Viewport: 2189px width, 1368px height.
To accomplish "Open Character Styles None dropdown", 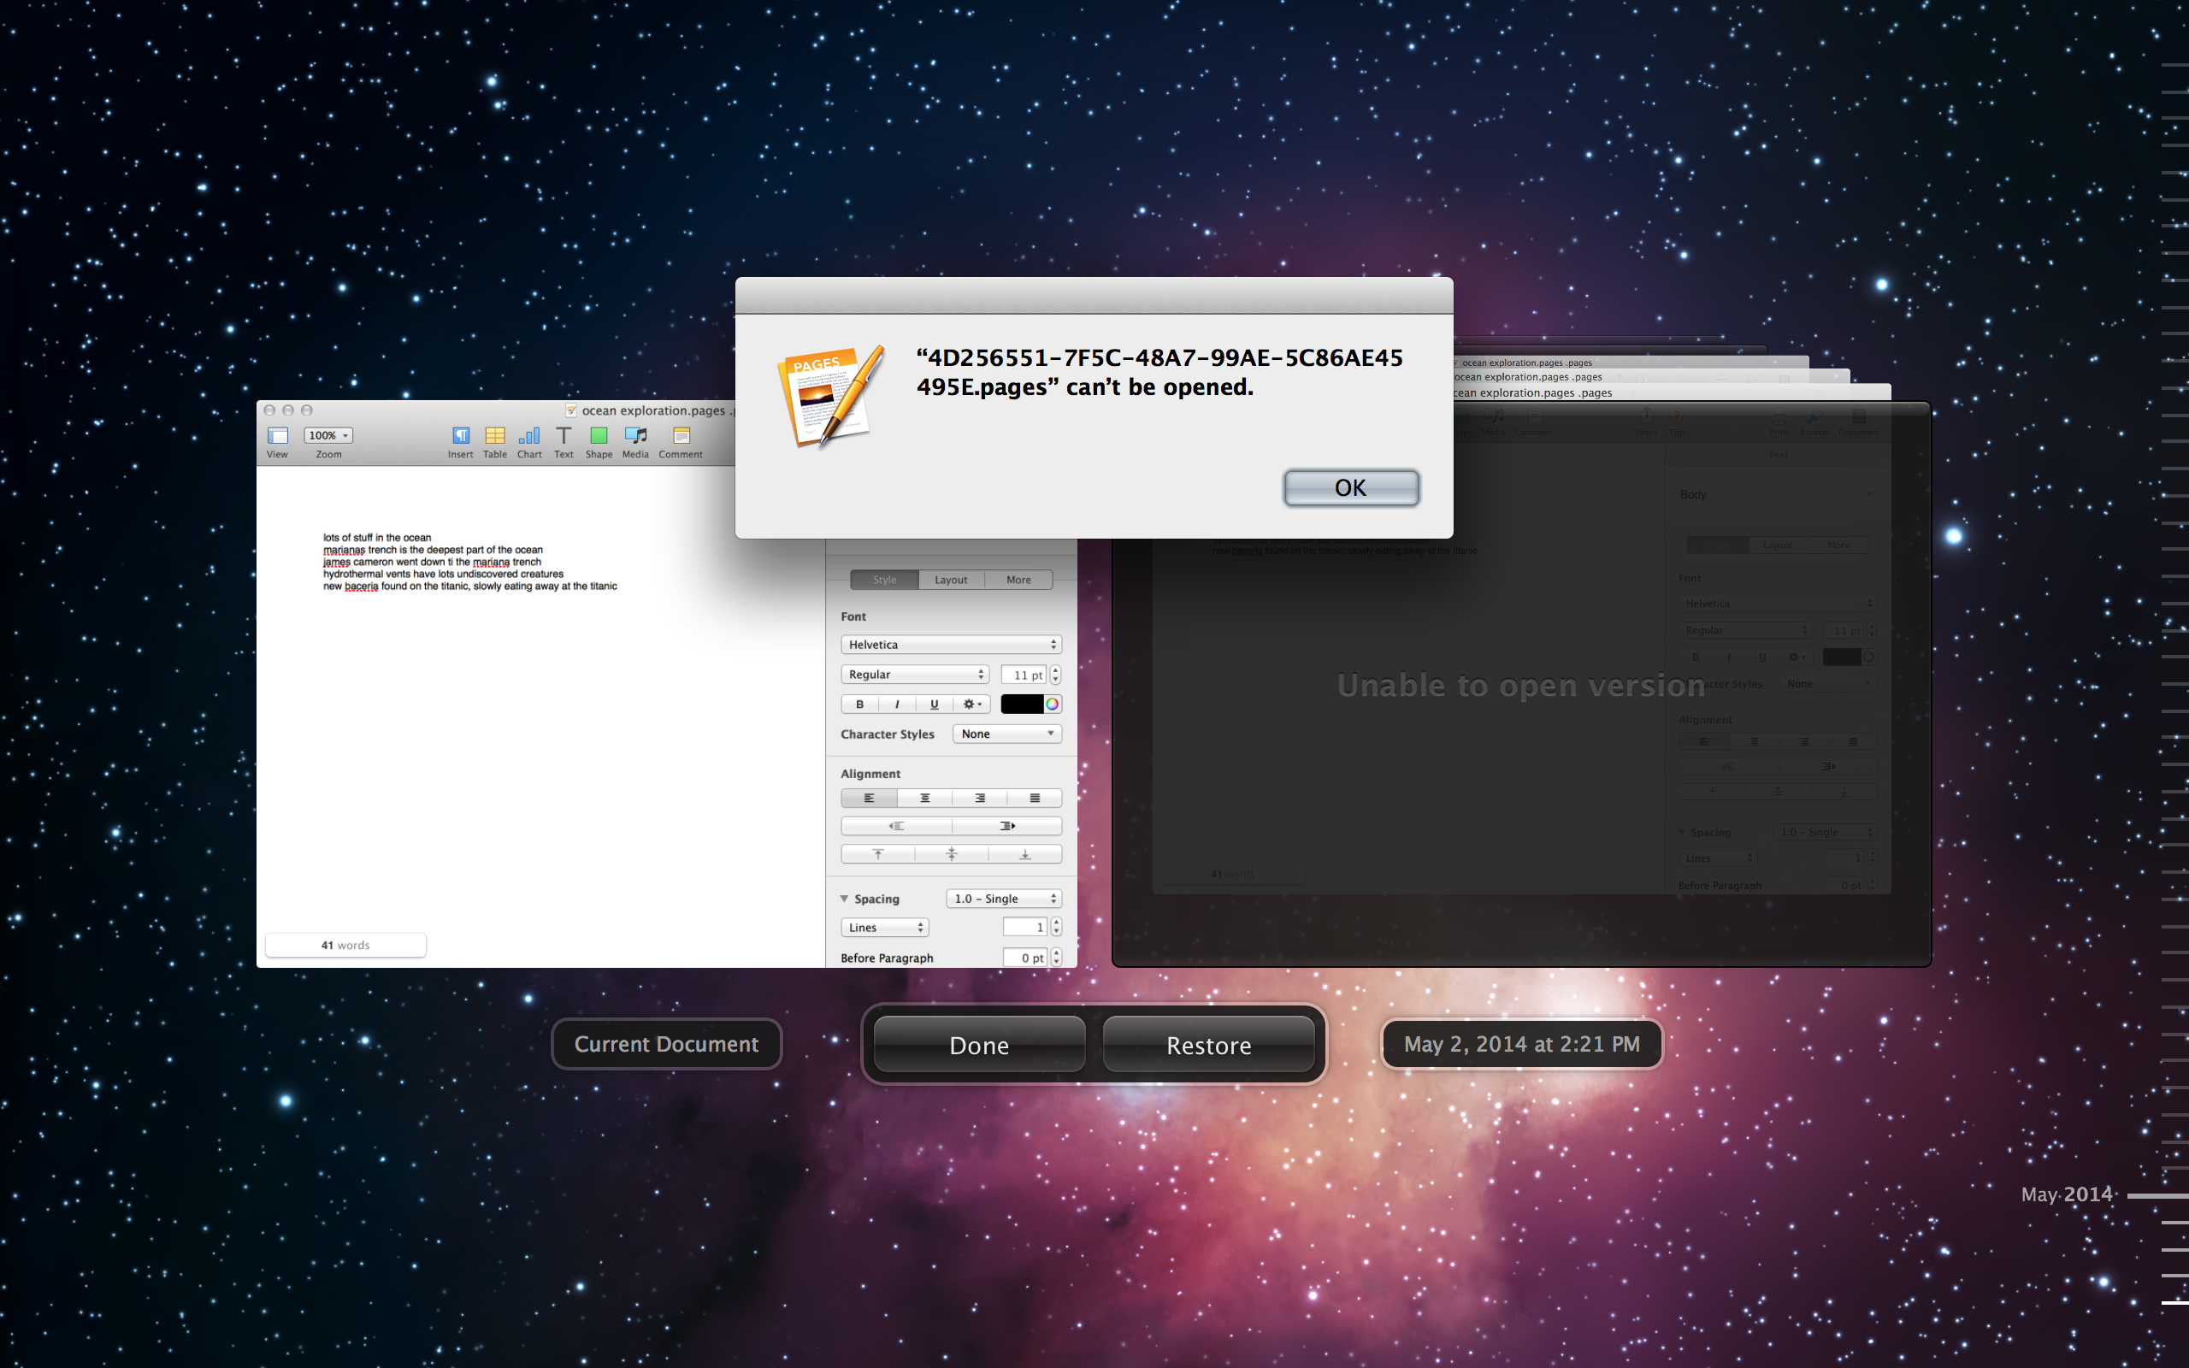I will [1006, 734].
